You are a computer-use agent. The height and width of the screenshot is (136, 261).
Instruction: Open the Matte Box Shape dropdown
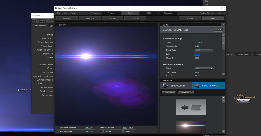pos(204,68)
